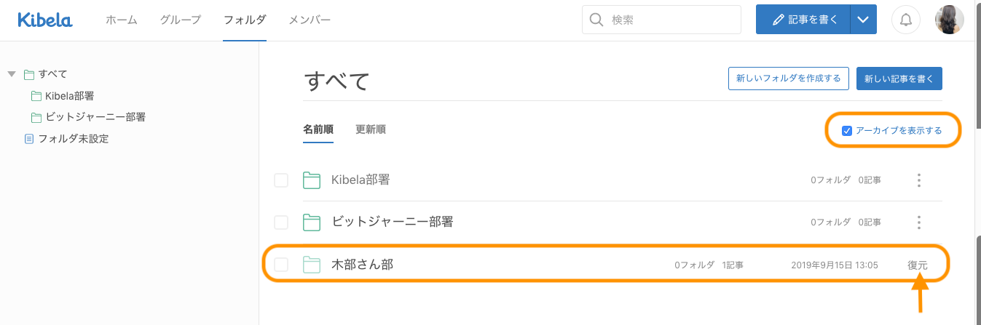This screenshot has width=981, height=325.
Task: Switch to the 更新順 sort tab
Action: [x=370, y=130]
